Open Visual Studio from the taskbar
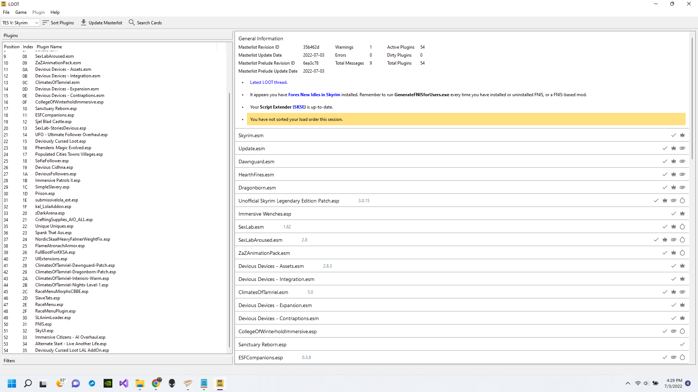 point(124,383)
